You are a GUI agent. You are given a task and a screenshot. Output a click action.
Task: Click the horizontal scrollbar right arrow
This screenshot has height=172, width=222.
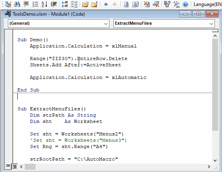coord(209,167)
